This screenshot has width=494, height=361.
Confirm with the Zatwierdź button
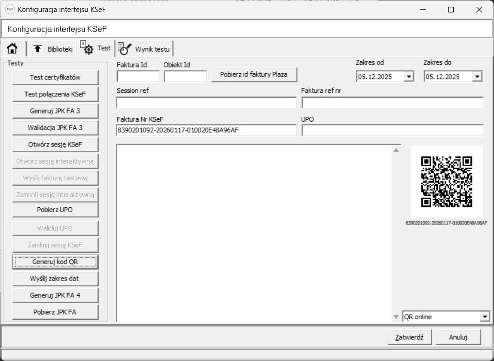pyautogui.click(x=410, y=338)
